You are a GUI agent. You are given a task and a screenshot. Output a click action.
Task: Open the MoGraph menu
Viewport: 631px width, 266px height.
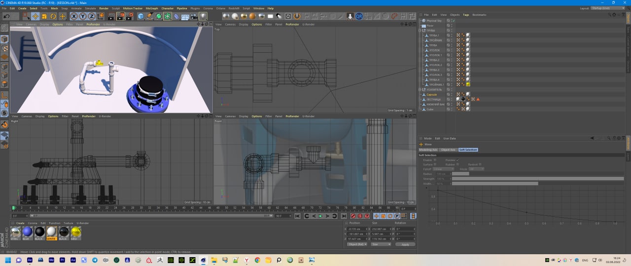click(x=152, y=8)
